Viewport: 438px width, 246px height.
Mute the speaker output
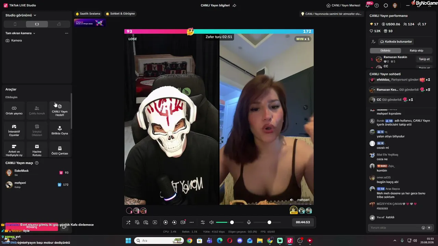211,222
